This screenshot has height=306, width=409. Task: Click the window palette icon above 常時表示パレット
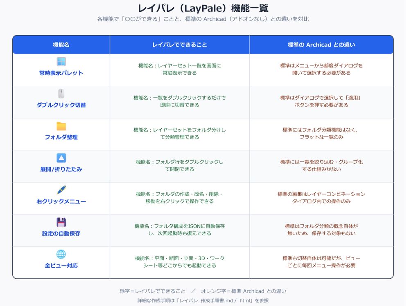coord(61,62)
